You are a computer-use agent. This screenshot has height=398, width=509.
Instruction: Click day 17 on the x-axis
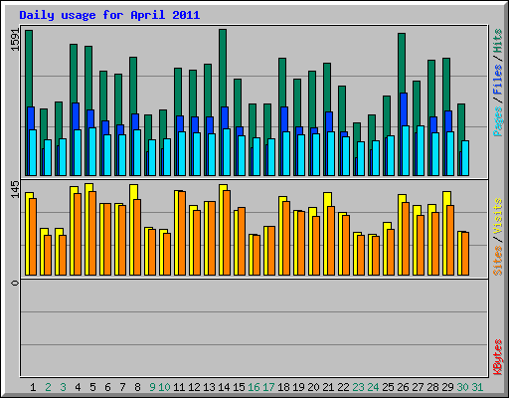point(268,387)
